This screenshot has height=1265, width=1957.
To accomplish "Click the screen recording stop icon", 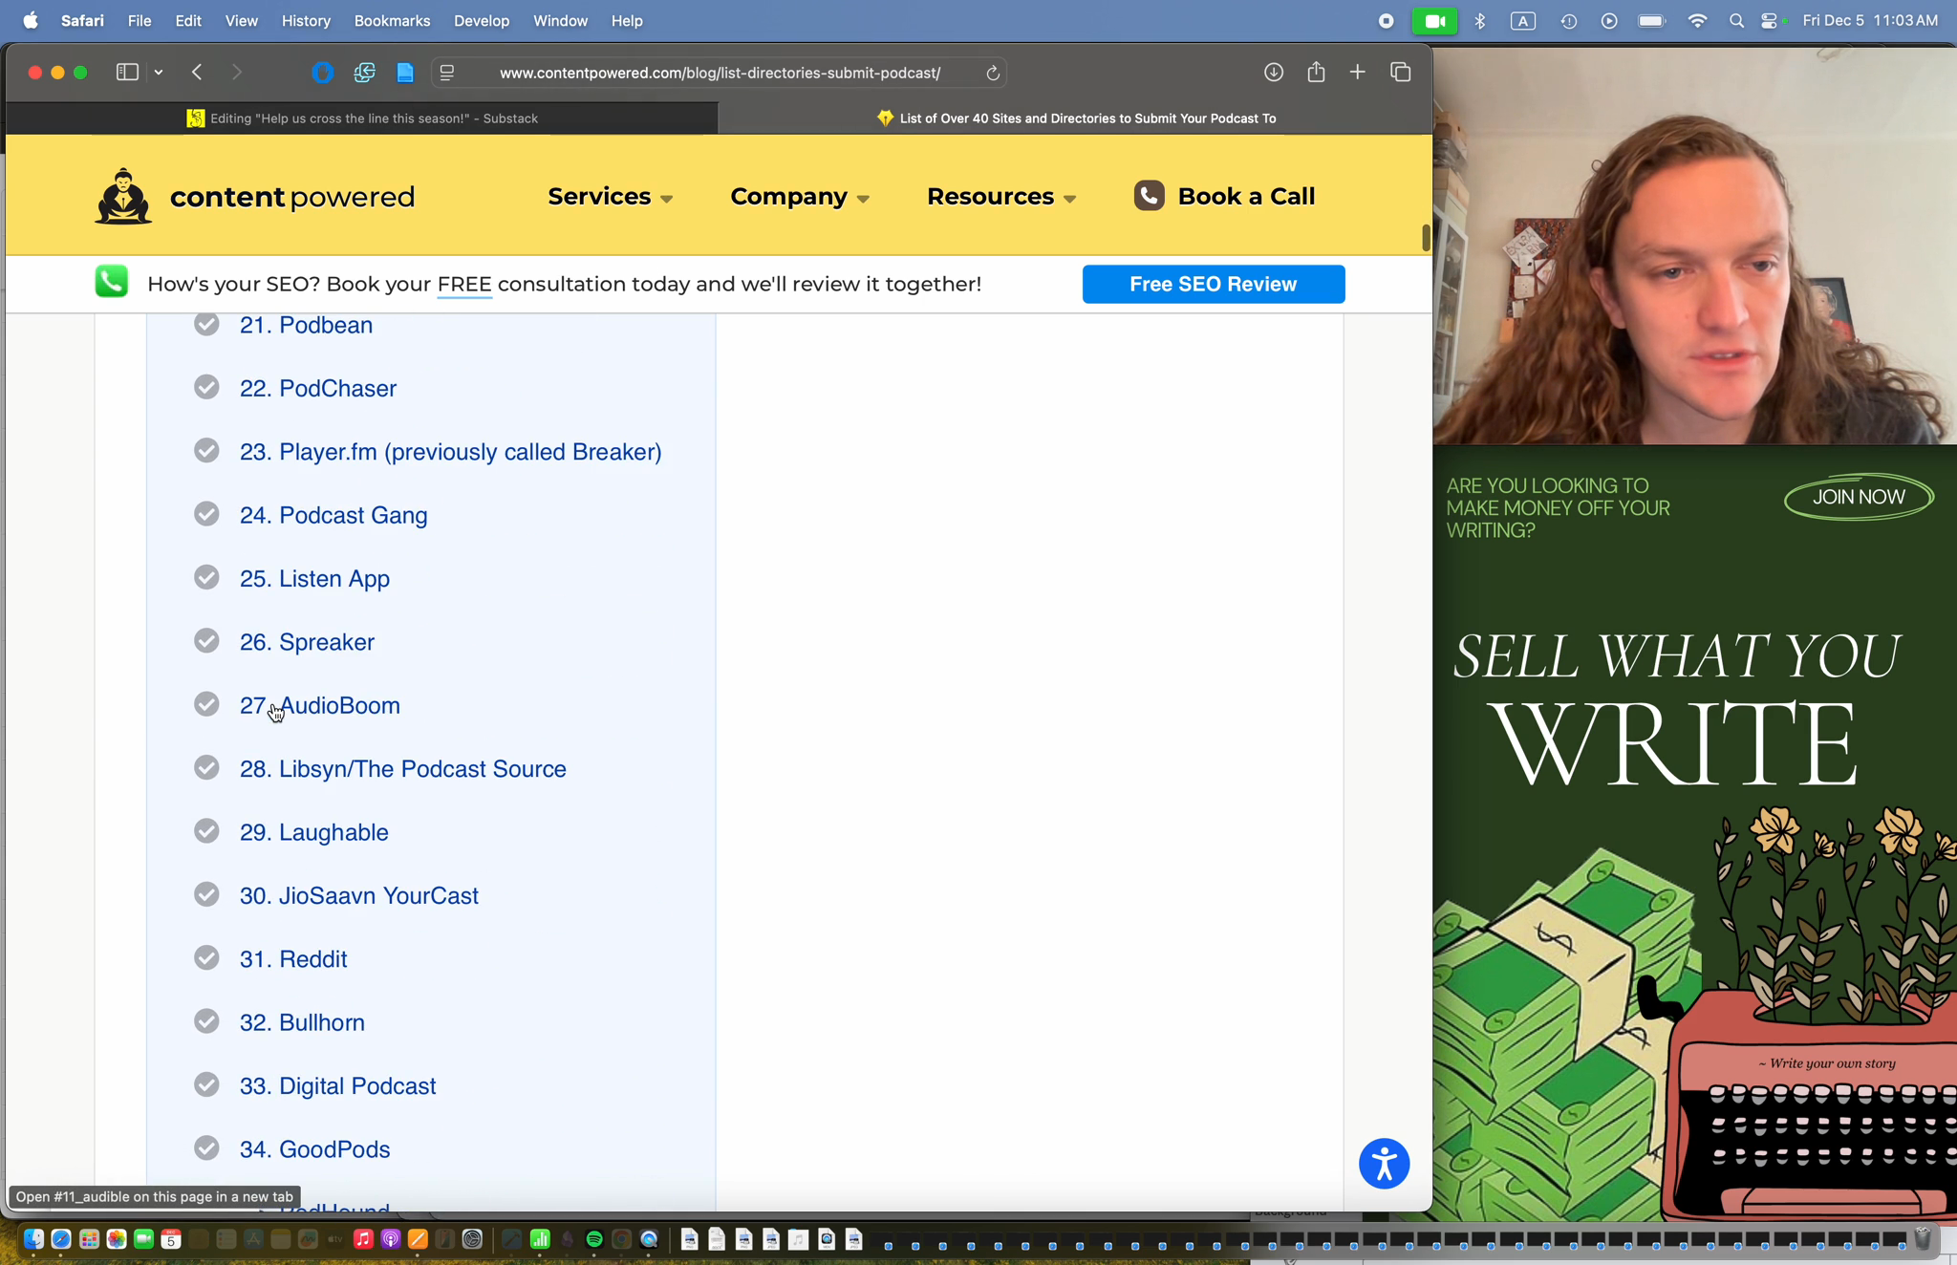I will [x=1386, y=21].
